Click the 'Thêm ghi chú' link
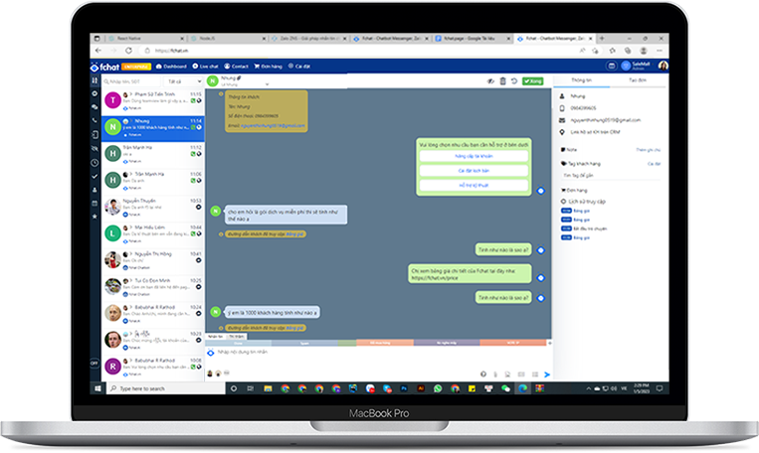This screenshot has height=453, width=759. pyautogui.click(x=648, y=149)
